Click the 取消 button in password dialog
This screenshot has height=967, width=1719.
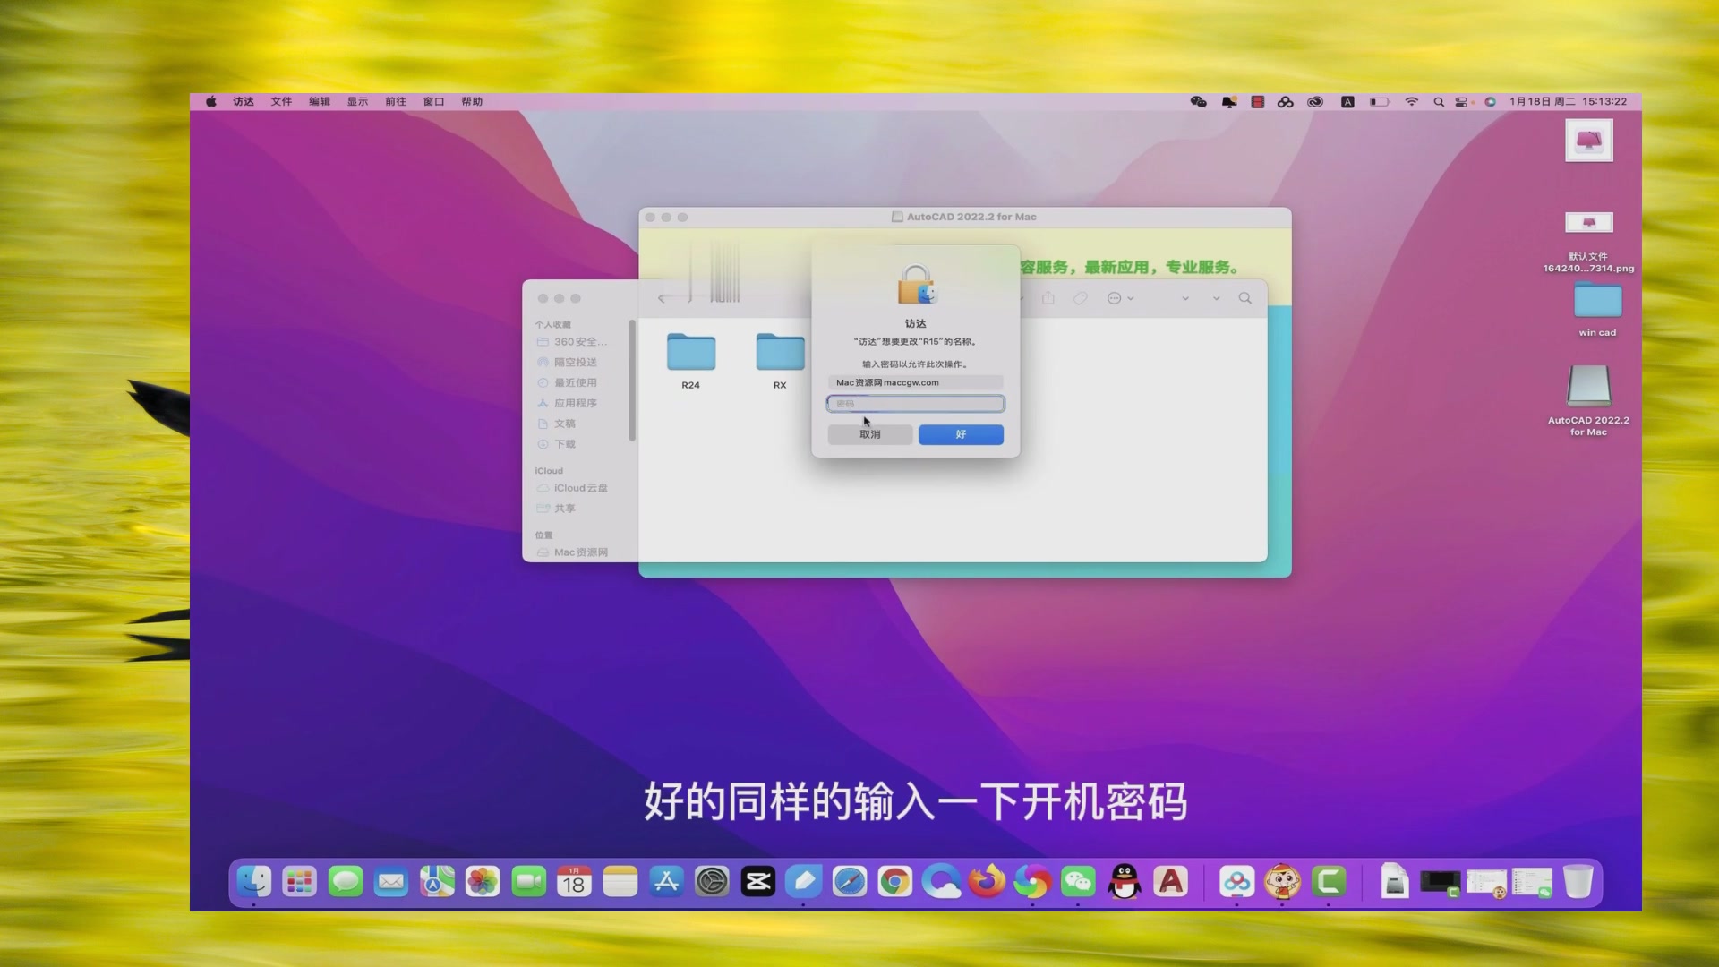(869, 434)
